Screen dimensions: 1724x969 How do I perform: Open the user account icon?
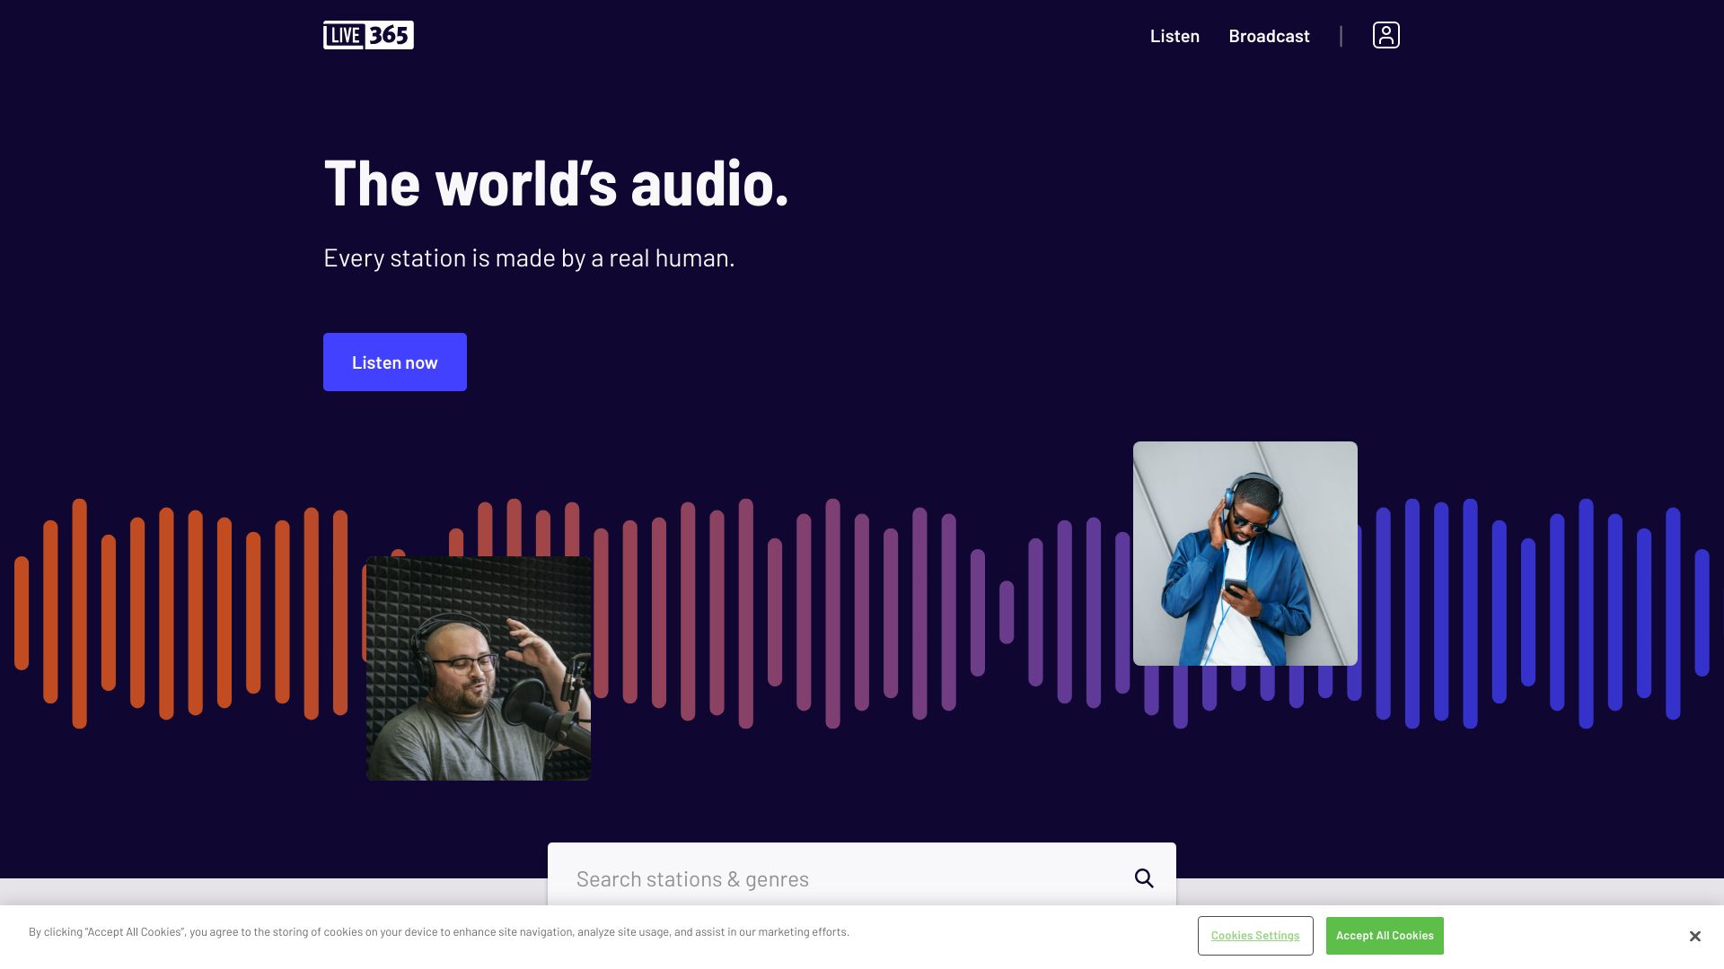1385,35
